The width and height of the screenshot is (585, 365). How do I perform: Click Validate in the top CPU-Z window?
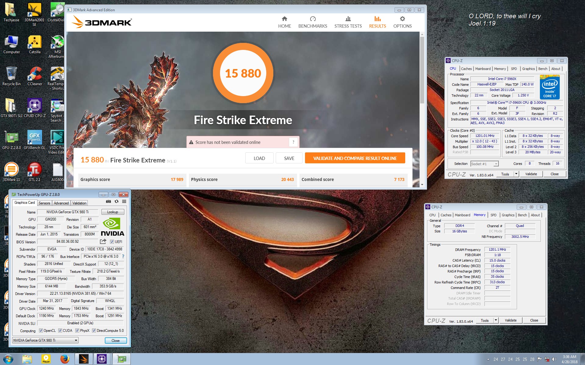pyautogui.click(x=531, y=174)
